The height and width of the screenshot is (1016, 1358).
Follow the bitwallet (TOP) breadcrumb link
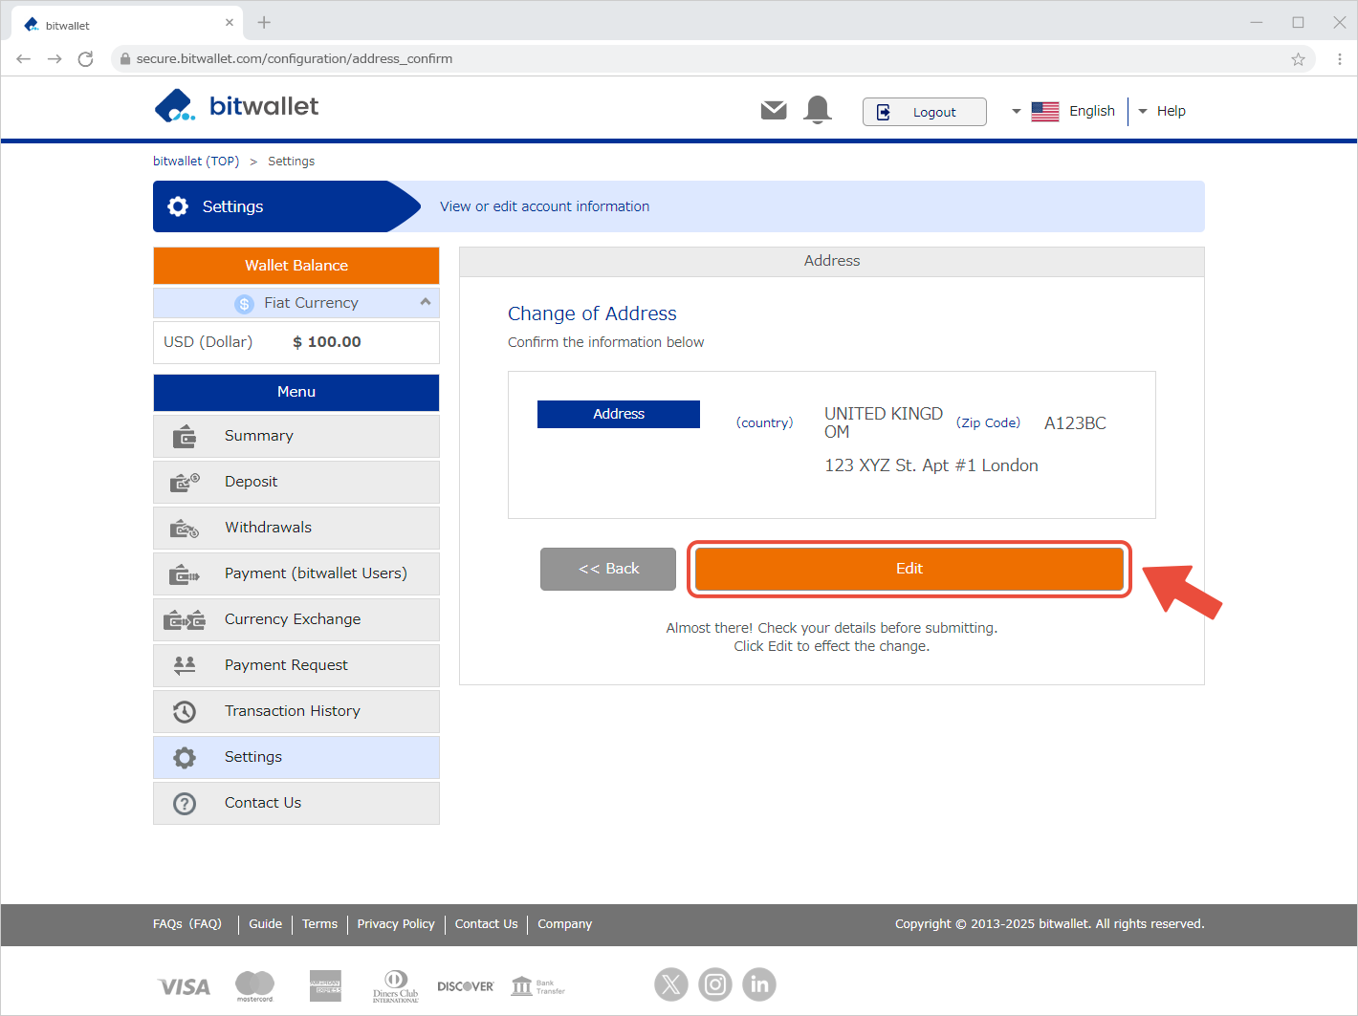[x=196, y=162]
